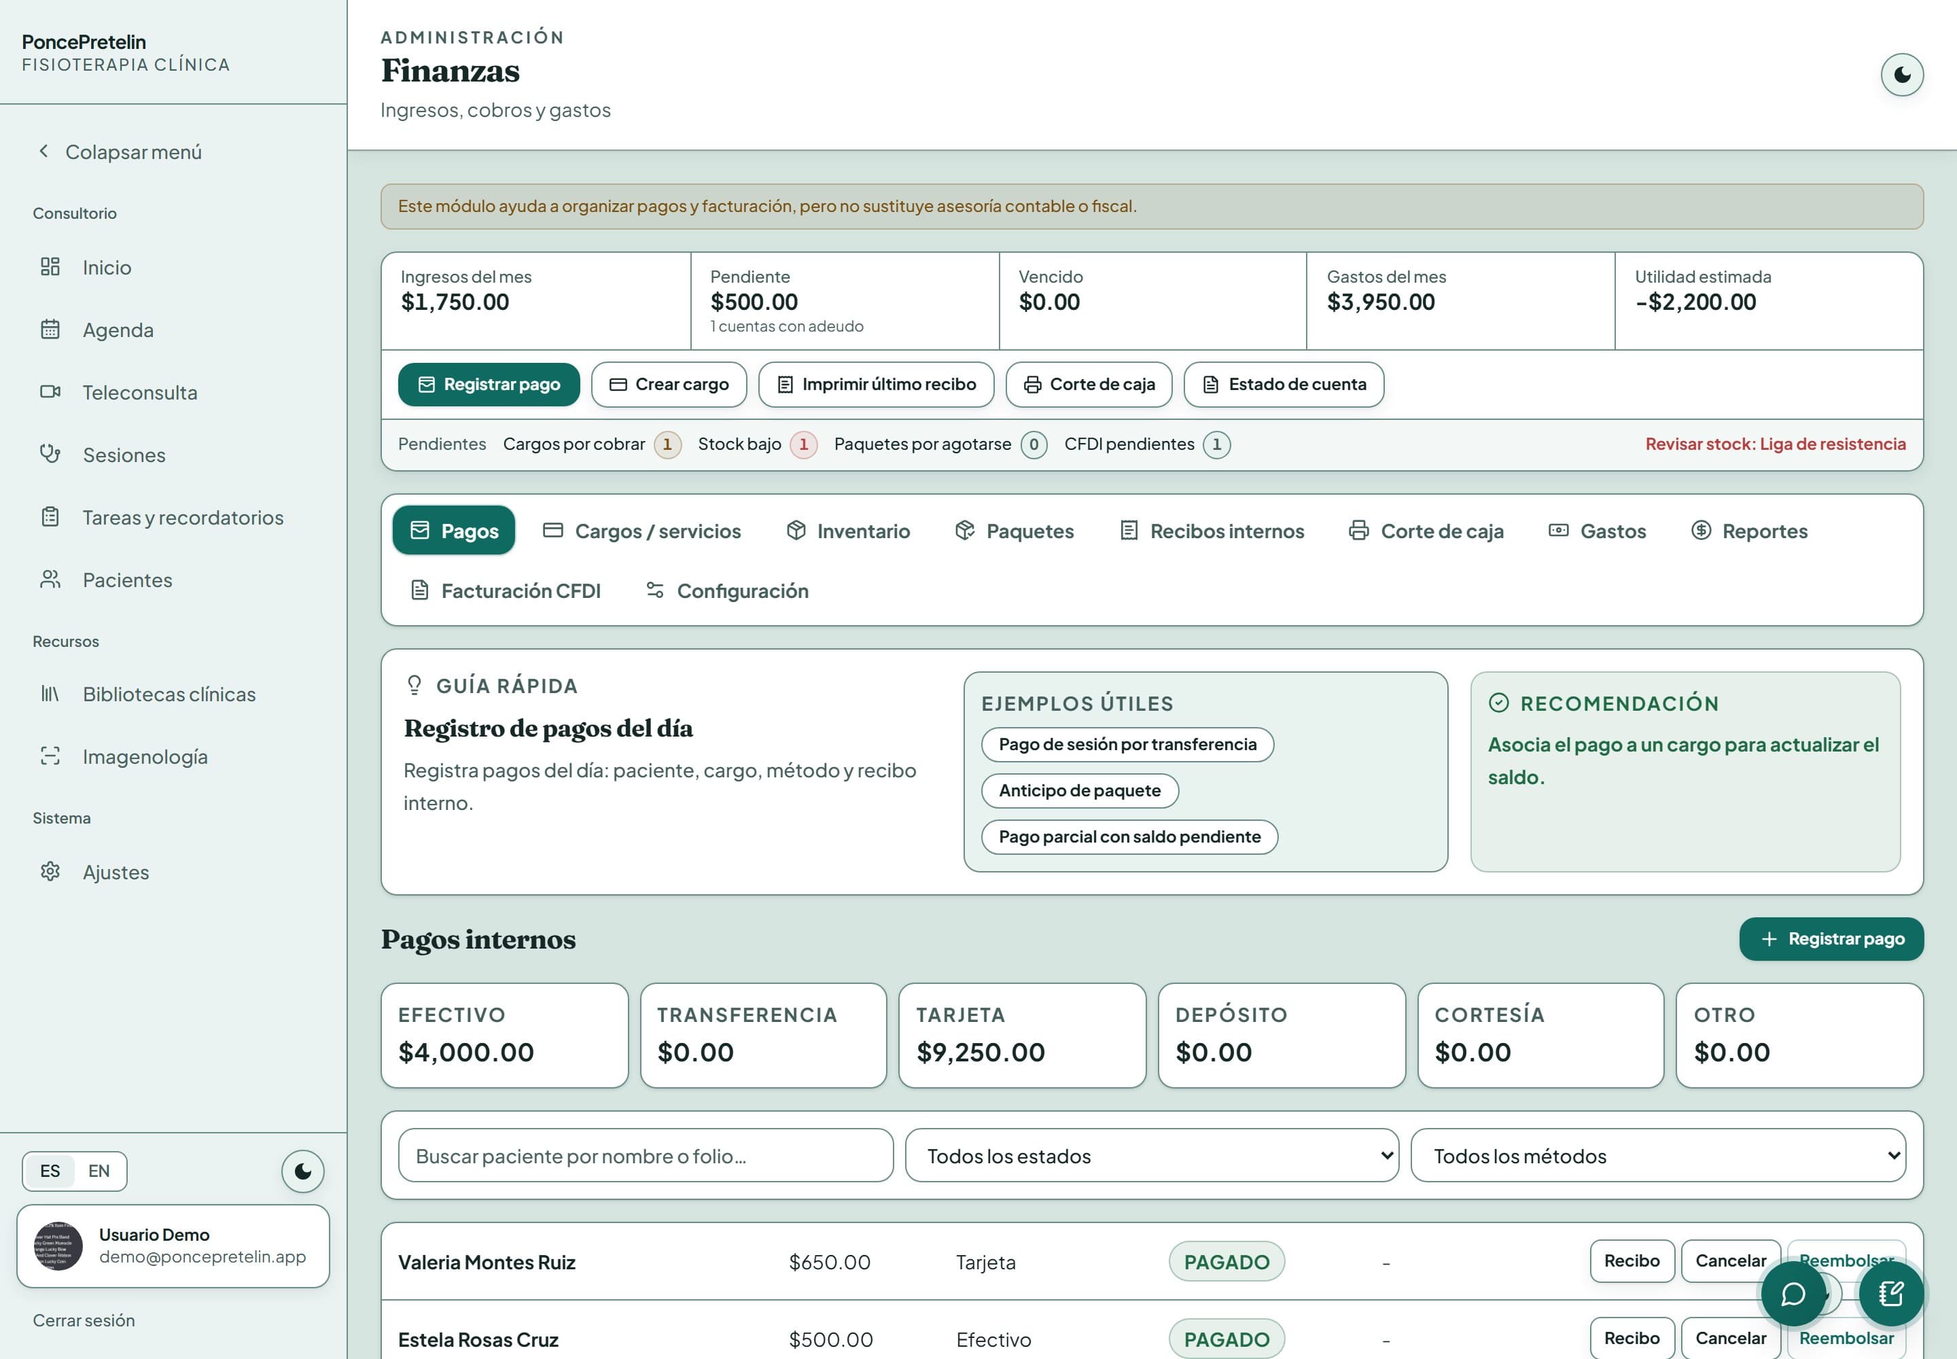The height and width of the screenshot is (1359, 1957).
Task: Click Recibo for Valeria Montes Ruiz
Action: [1632, 1260]
